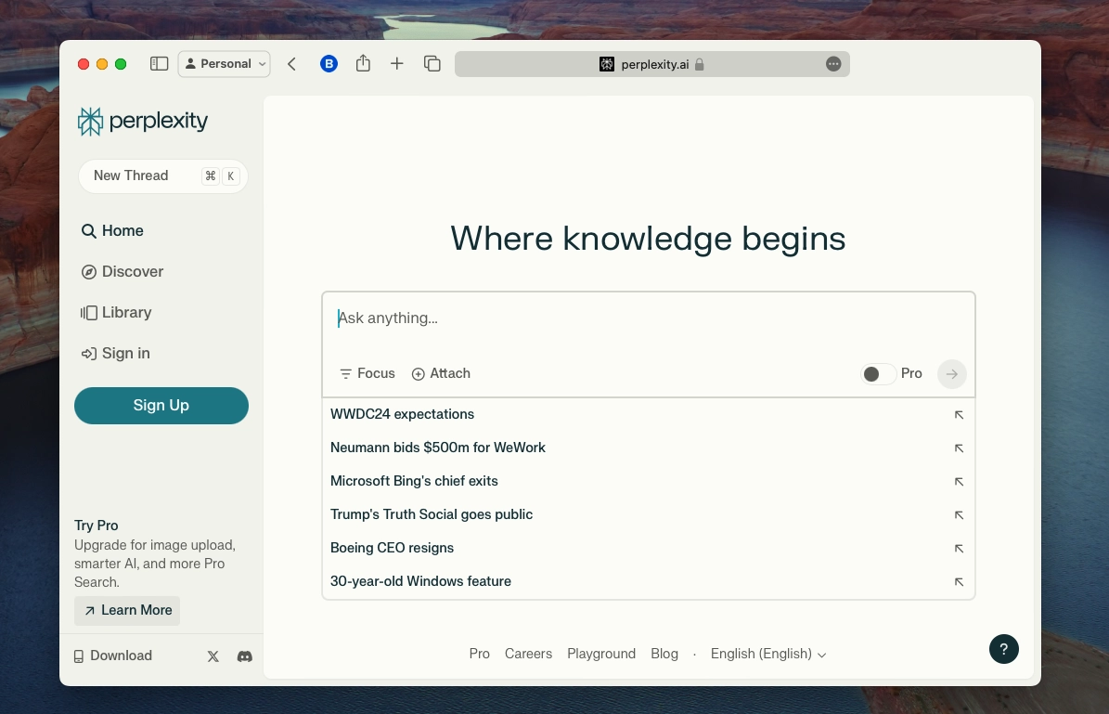The width and height of the screenshot is (1109, 714).
Task: Click the arrow icon beside Boeing CEO resigns
Action: pos(959,549)
